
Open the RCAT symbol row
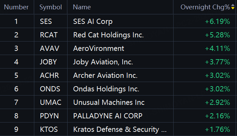pyautogui.click(x=118, y=35)
